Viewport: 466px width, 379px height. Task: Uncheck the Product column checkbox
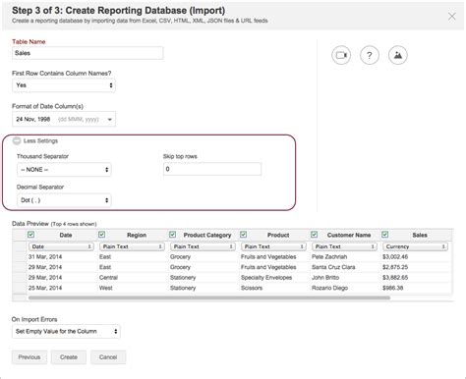coord(244,235)
